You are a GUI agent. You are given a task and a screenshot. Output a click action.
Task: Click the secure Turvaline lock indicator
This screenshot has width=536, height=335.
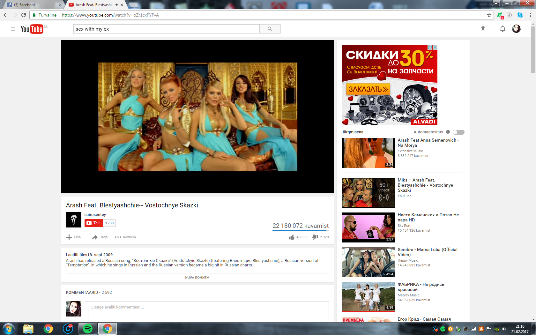coord(45,15)
